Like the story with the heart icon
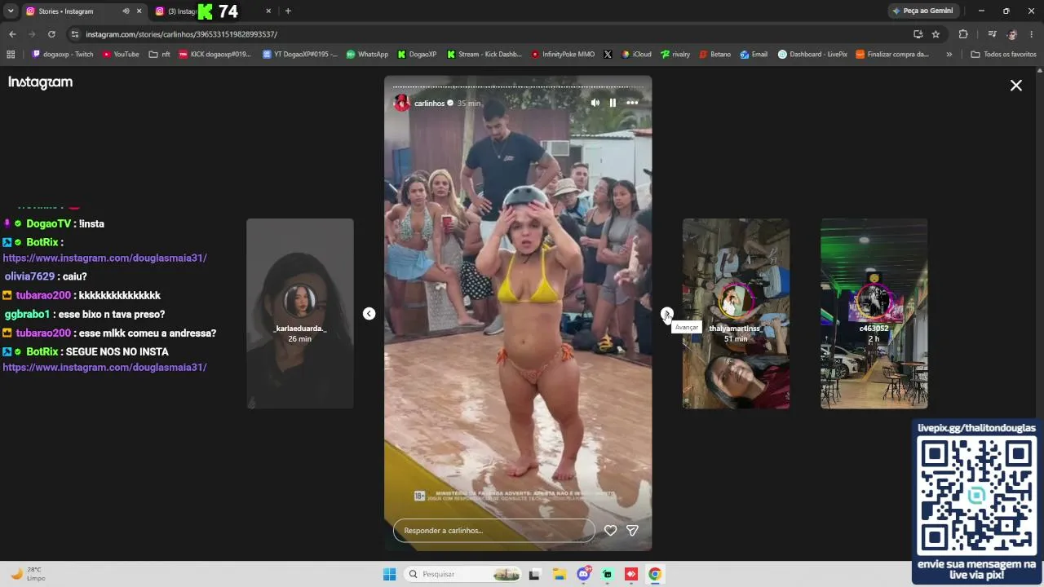1044x587 pixels. (x=610, y=531)
